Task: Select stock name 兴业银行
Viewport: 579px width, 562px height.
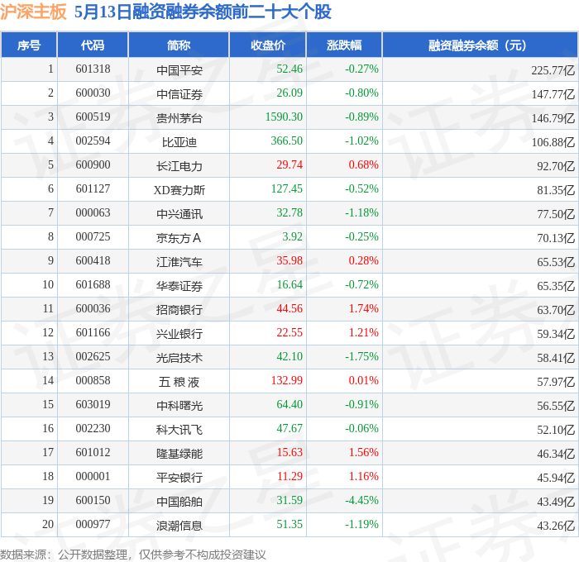Action: click(x=179, y=334)
